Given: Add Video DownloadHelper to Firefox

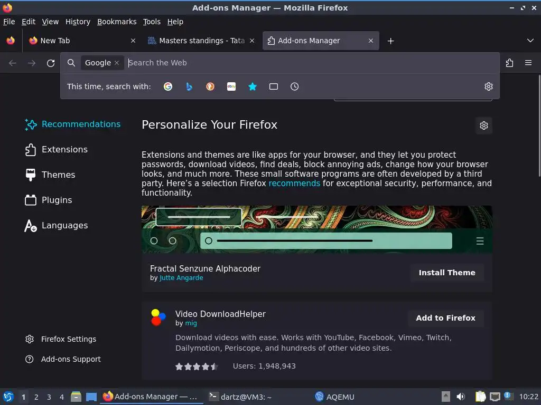Looking at the screenshot, I should (x=445, y=318).
